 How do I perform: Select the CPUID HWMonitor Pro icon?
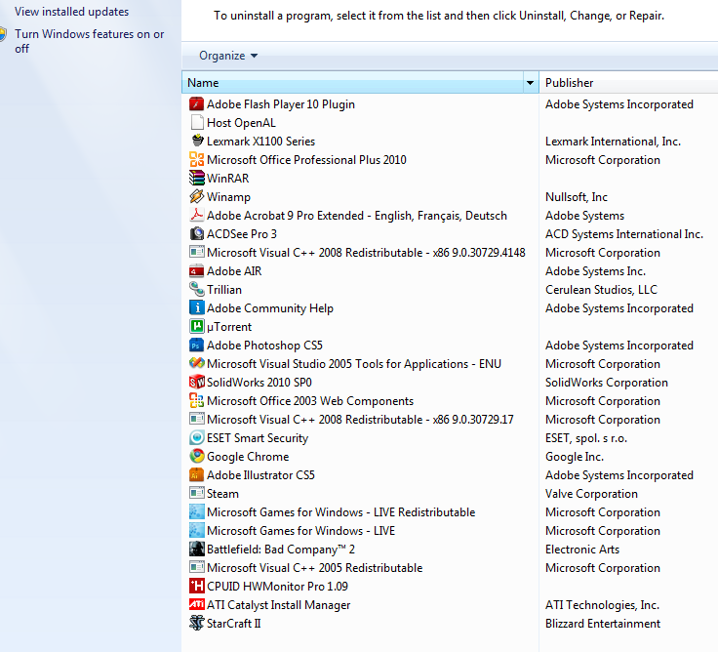197,587
